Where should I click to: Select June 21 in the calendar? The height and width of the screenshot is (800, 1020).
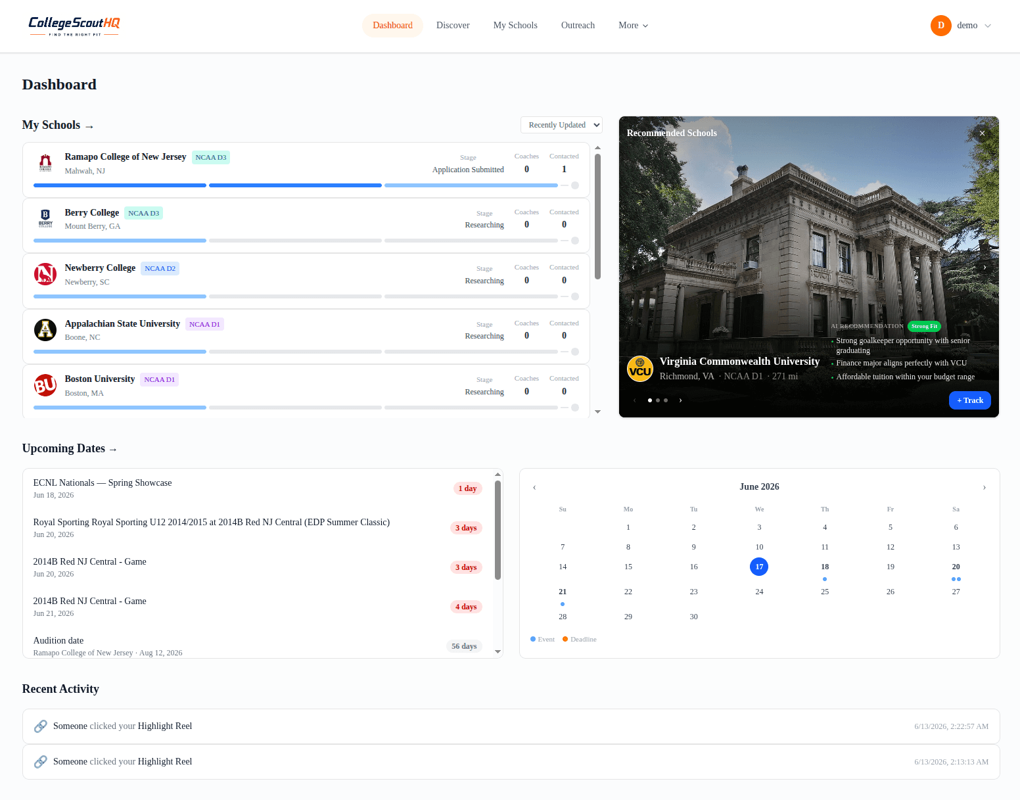coord(563,592)
